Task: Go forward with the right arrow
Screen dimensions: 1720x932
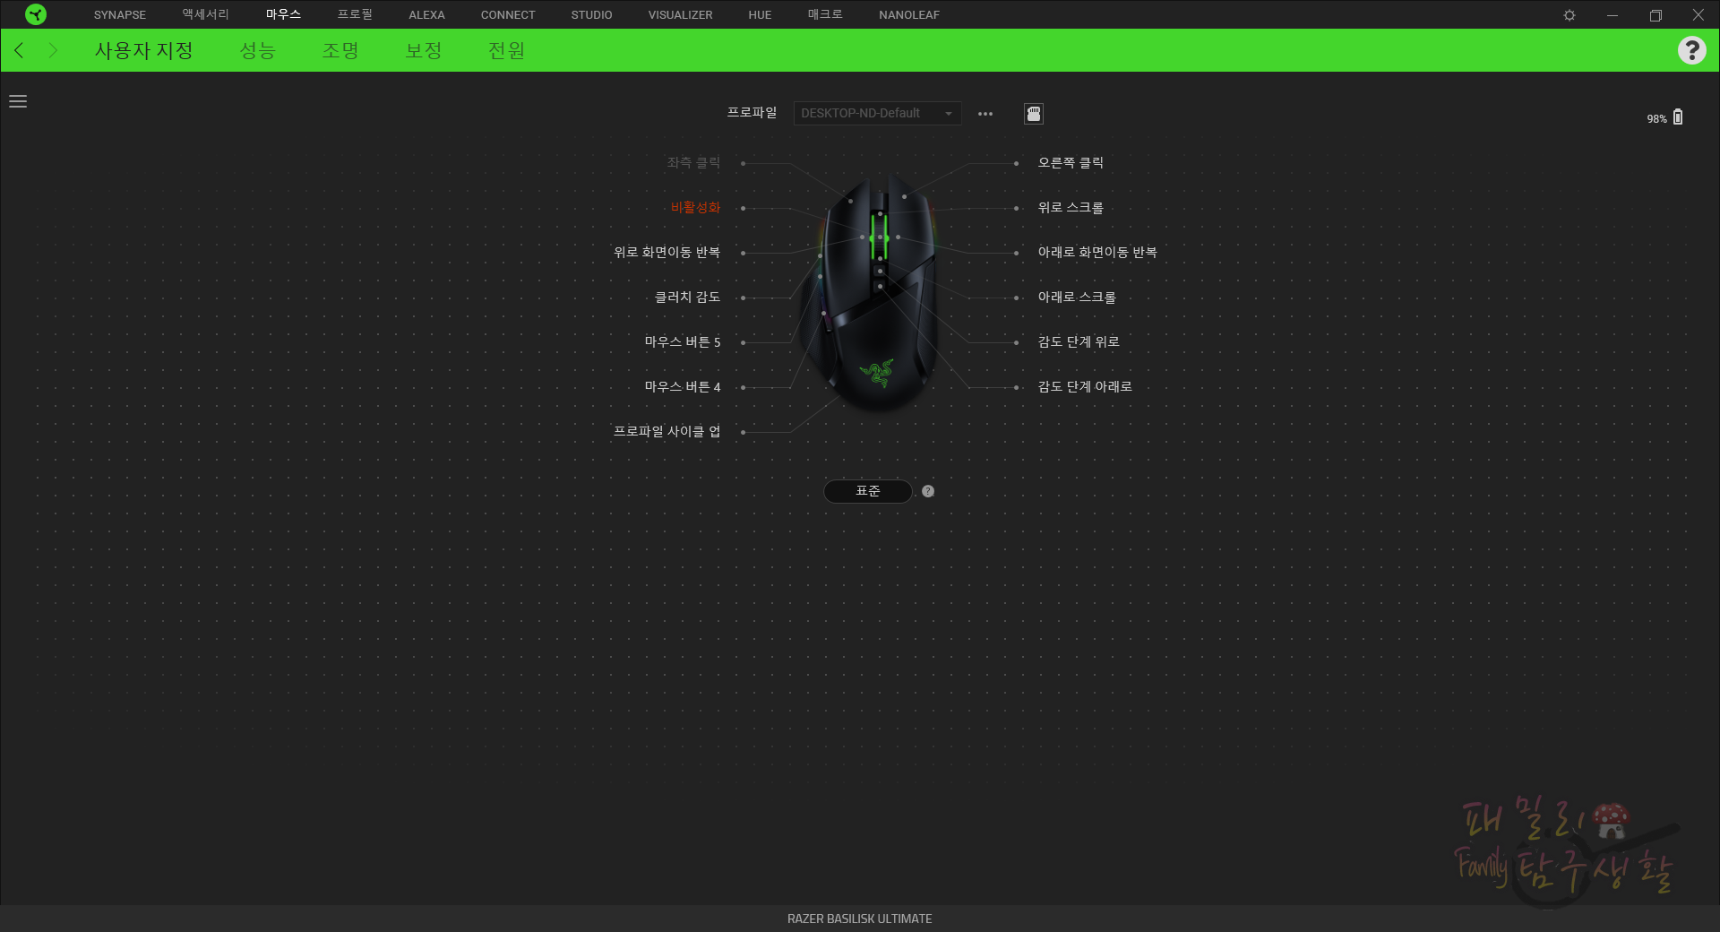Action: (x=52, y=50)
